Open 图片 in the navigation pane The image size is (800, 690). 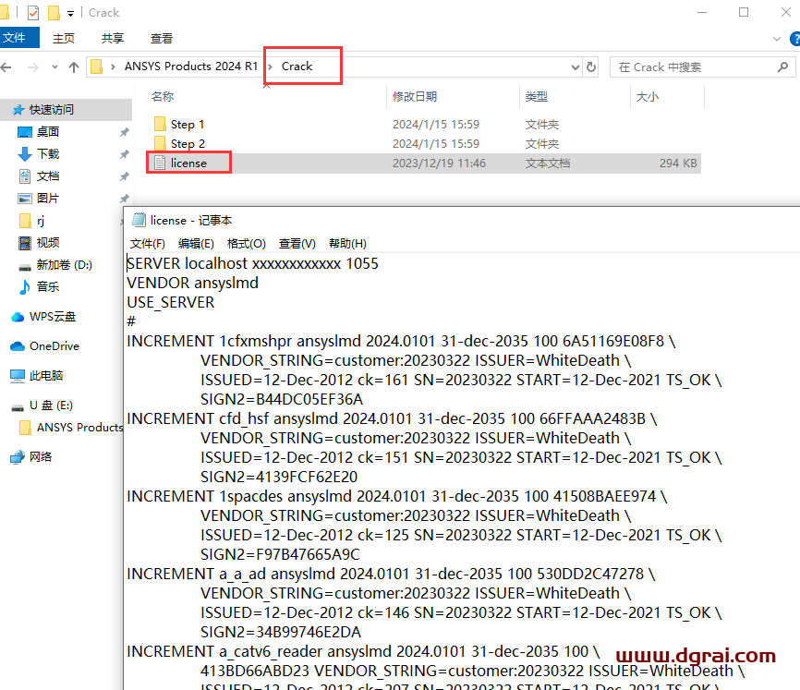(x=48, y=199)
